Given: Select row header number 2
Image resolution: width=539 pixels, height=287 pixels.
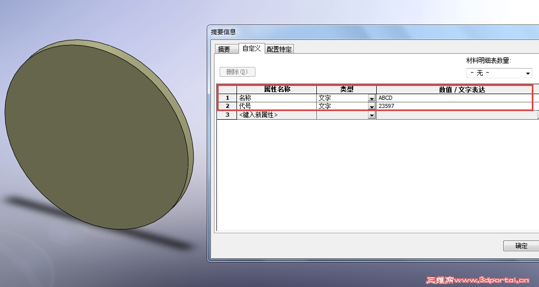Looking at the screenshot, I should [227, 106].
